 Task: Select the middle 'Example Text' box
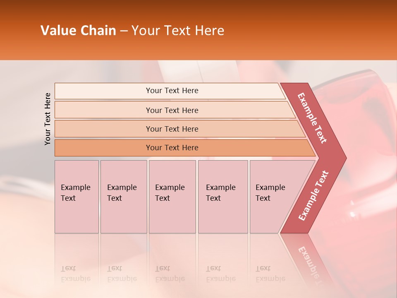coord(172,196)
